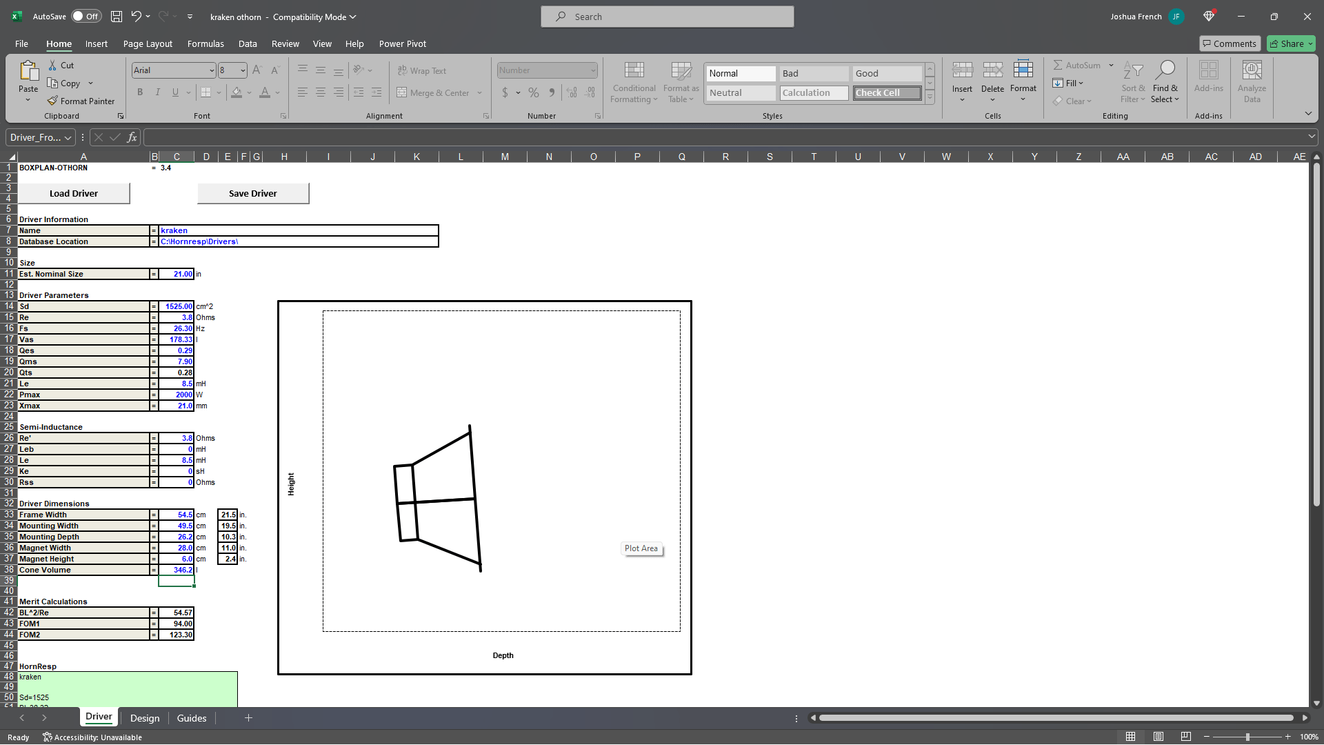
Task: Click the Font Color swatch
Action: 265,92
